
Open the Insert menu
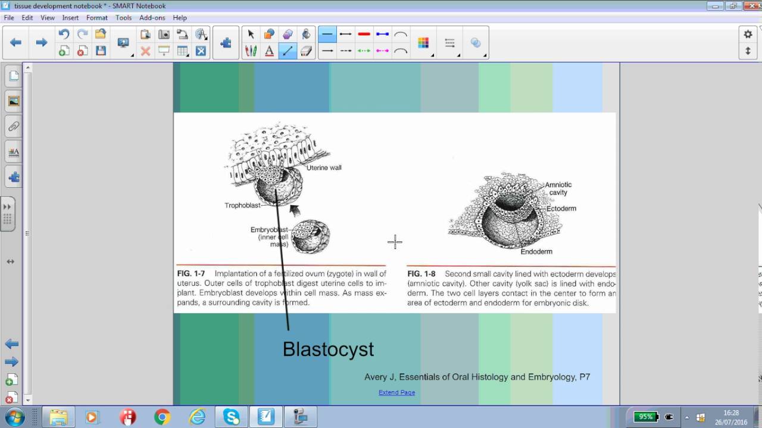70,18
